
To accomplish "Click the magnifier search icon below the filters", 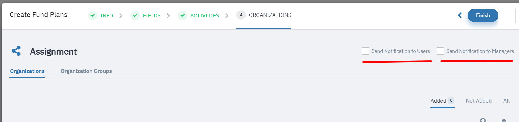I will tap(483, 120).
